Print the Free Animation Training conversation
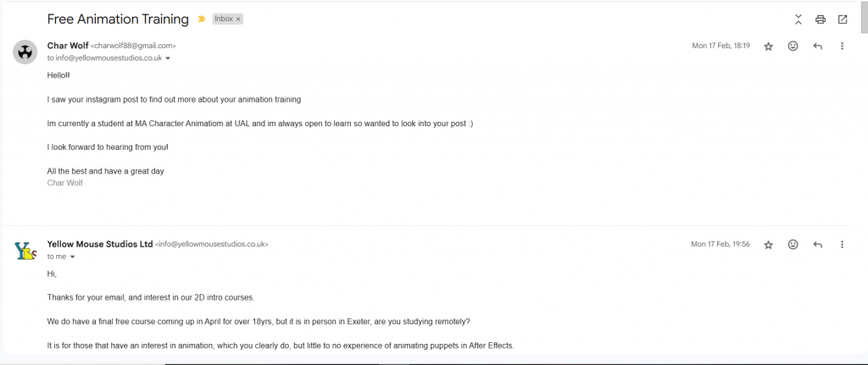868x365 pixels. click(821, 19)
